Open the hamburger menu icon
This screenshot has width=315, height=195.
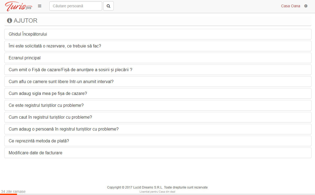(x=40, y=6)
